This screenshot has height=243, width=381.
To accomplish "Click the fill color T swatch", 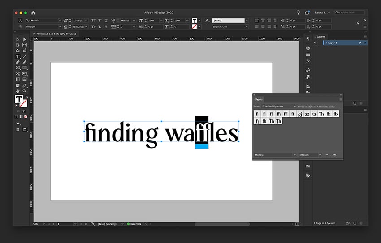I will 19,99.
